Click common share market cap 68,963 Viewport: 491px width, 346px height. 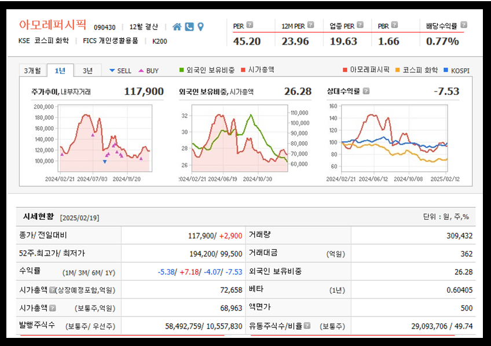[231, 308]
